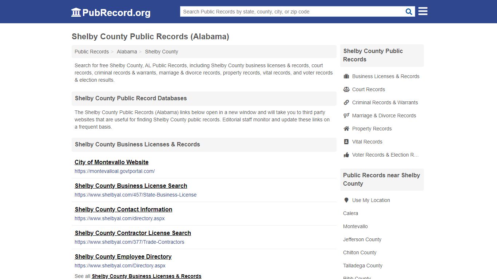Click the house icon beside Property Records
The height and width of the screenshot is (279, 497).
346,129
